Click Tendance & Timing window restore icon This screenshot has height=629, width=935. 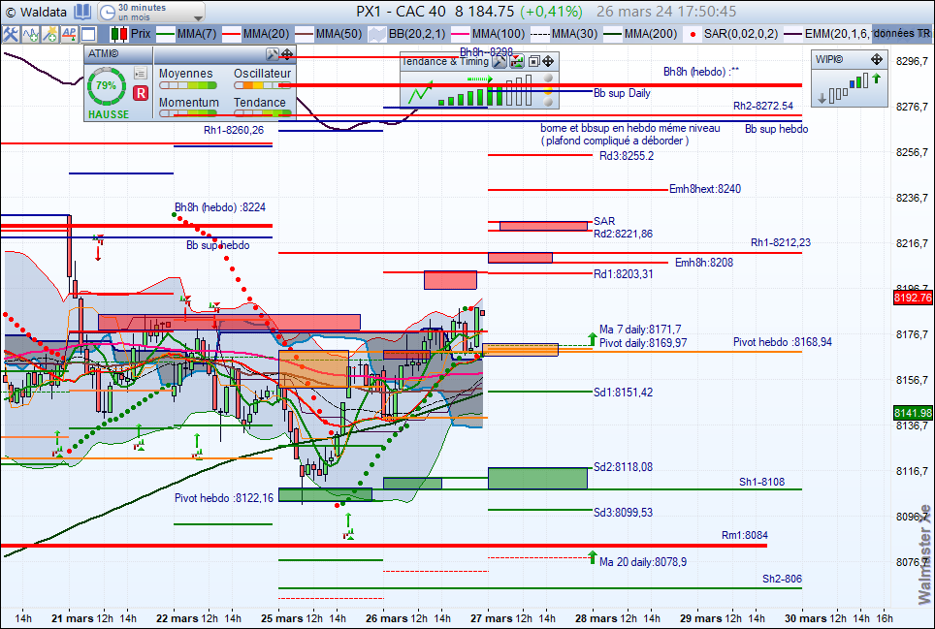[533, 61]
